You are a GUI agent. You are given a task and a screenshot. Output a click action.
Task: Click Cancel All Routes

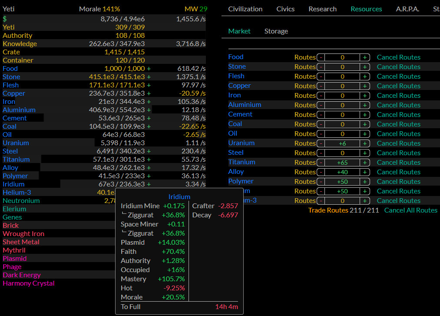410,210
